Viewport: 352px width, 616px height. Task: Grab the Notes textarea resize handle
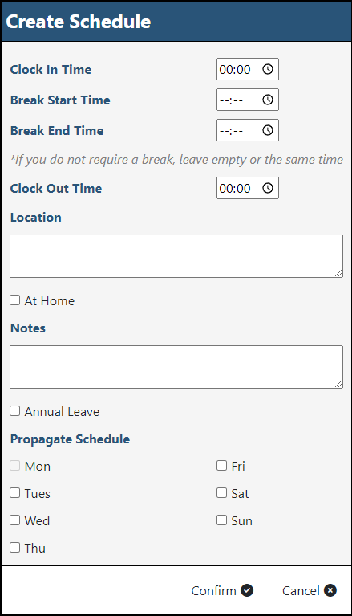(338, 384)
